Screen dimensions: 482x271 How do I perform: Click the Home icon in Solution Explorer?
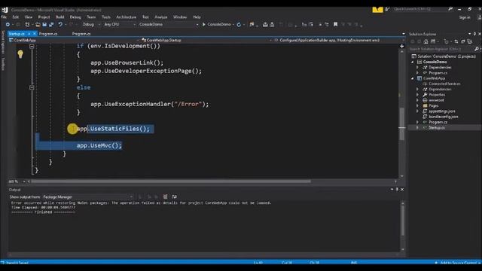(426, 41)
